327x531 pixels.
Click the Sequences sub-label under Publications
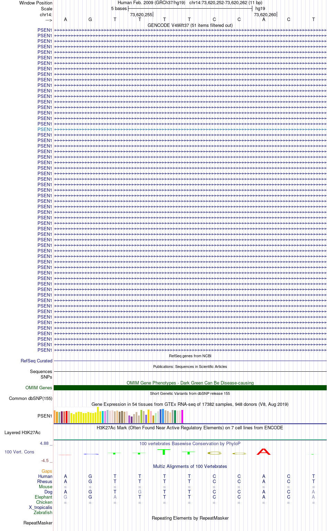pos(41,371)
